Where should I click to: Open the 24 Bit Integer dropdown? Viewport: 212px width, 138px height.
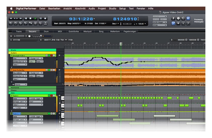pos(160,22)
